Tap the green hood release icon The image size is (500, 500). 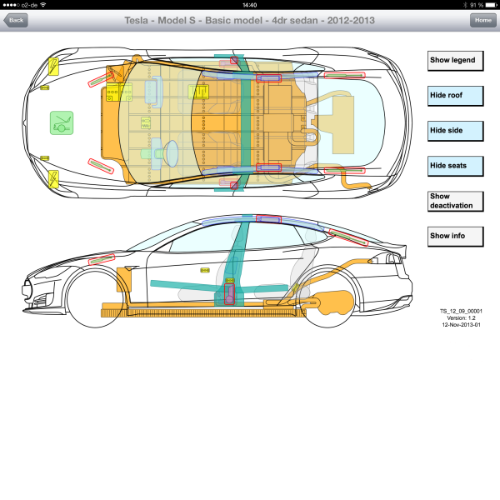coord(61,123)
